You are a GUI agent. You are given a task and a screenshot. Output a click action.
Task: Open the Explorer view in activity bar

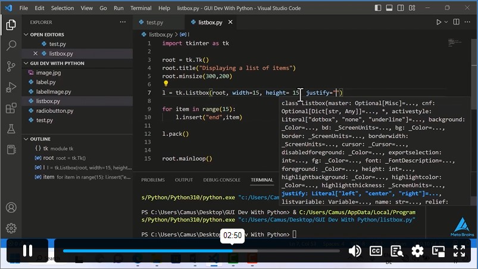[x=11, y=24]
